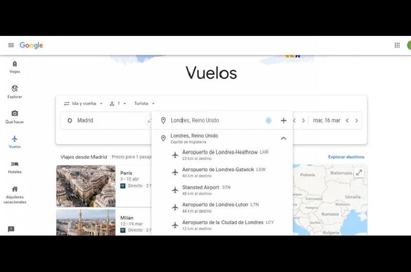The height and width of the screenshot is (272, 411).
Task: Click the plane icon beside Stansted
Action: click(175, 190)
